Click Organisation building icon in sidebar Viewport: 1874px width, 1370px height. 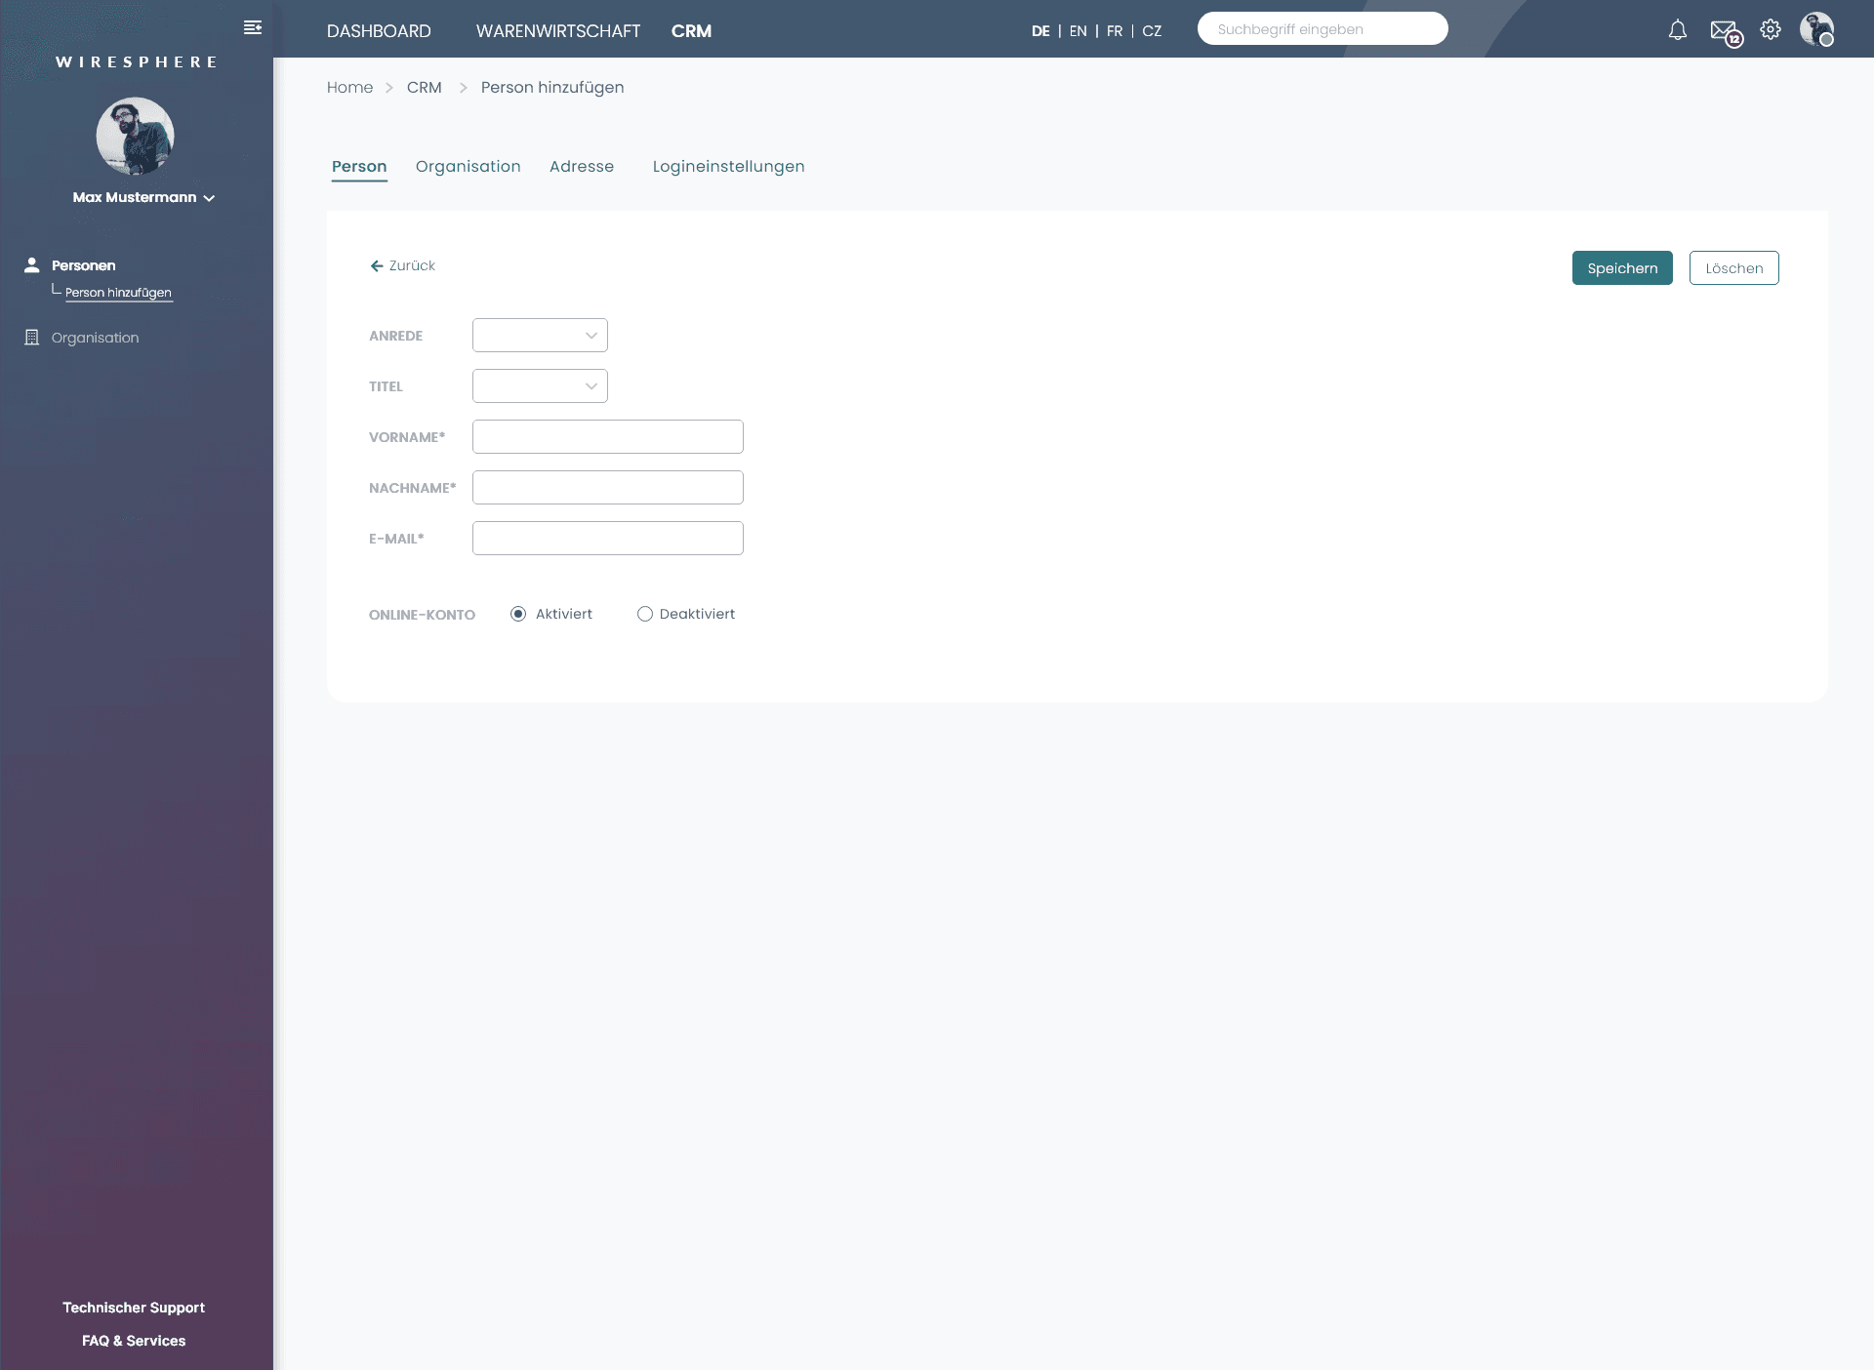pos(32,338)
